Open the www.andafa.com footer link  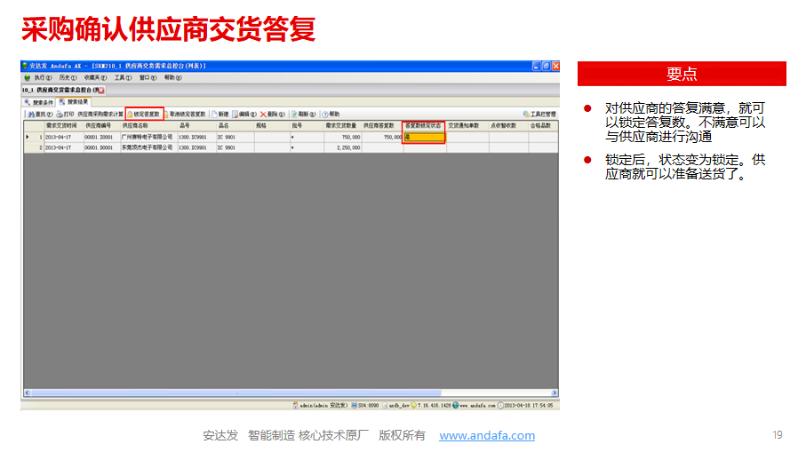tap(487, 435)
